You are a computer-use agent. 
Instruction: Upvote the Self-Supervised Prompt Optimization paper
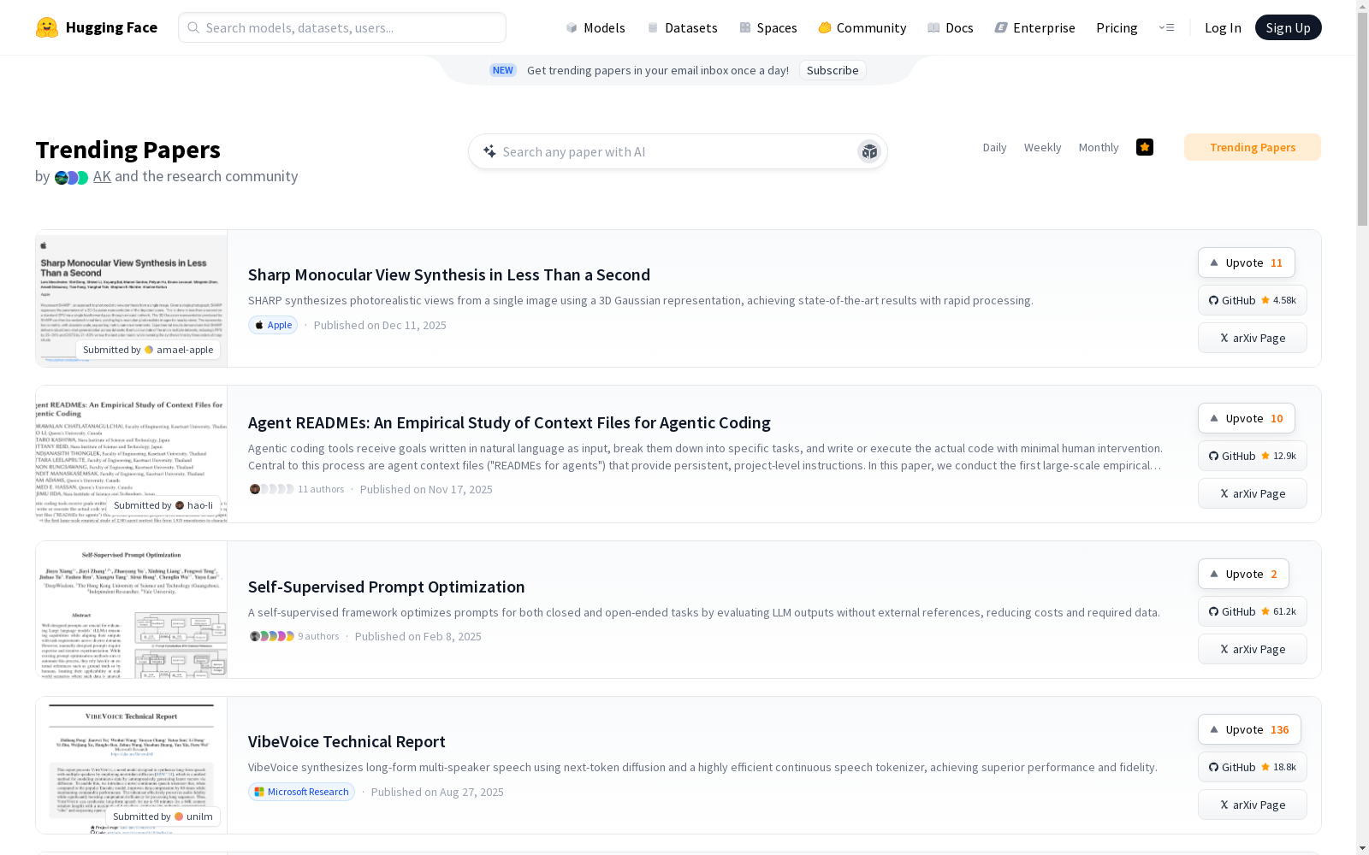(1242, 574)
